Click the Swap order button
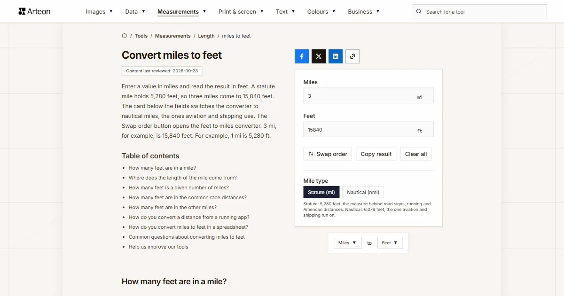Screen dimensions: 564x296 click(328, 154)
